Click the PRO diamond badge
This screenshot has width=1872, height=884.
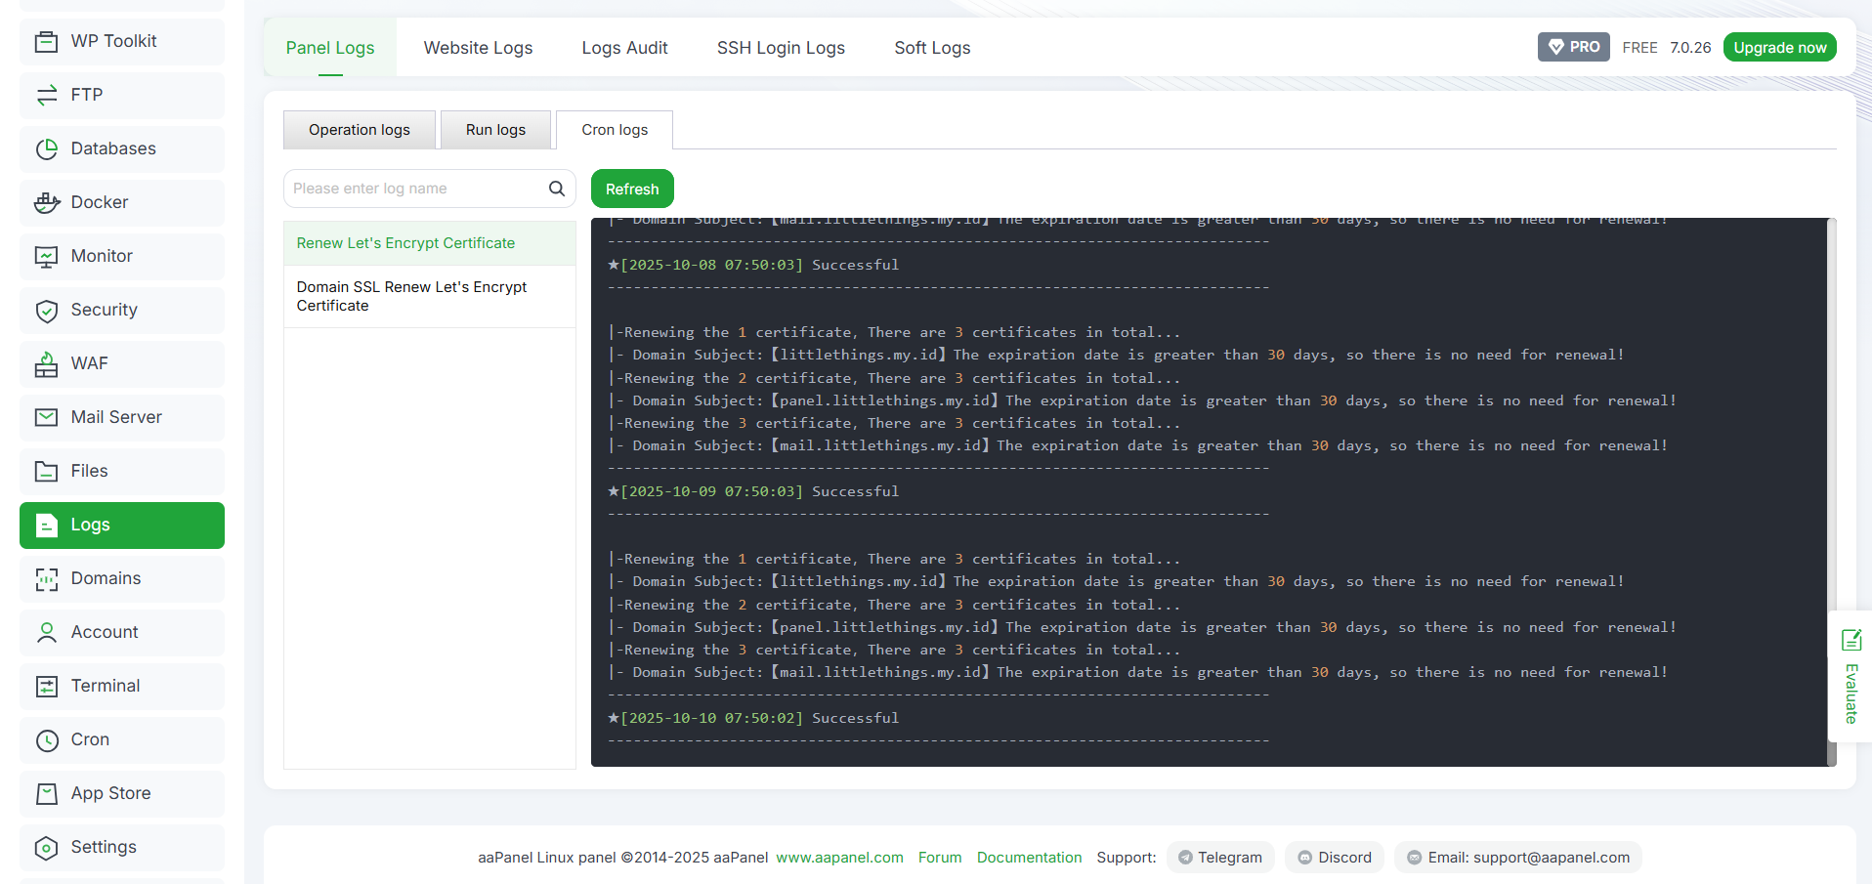(1573, 47)
